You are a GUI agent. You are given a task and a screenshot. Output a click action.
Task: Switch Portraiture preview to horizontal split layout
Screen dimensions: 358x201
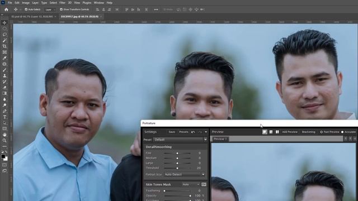point(271,132)
